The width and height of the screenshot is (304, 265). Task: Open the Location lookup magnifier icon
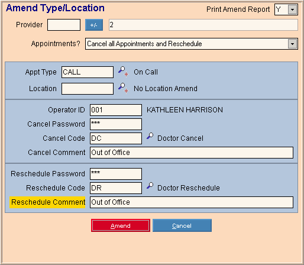pos(123,88)
